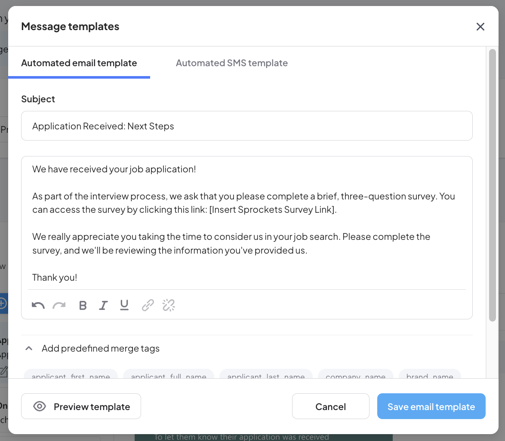This screenshot has width=505, height=441.
Task: Click the Undo icon in the editor toolbar
Action: 38,305
